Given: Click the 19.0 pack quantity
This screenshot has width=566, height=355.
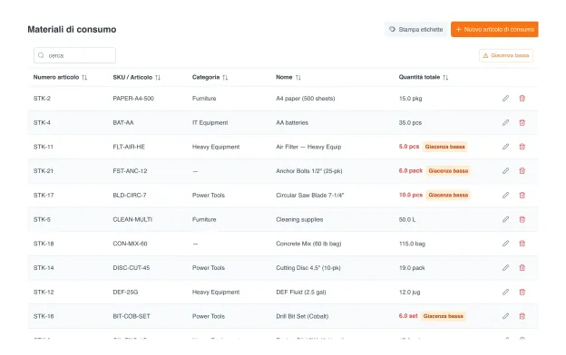Looking at the screenshot, I should click(412, 268).
